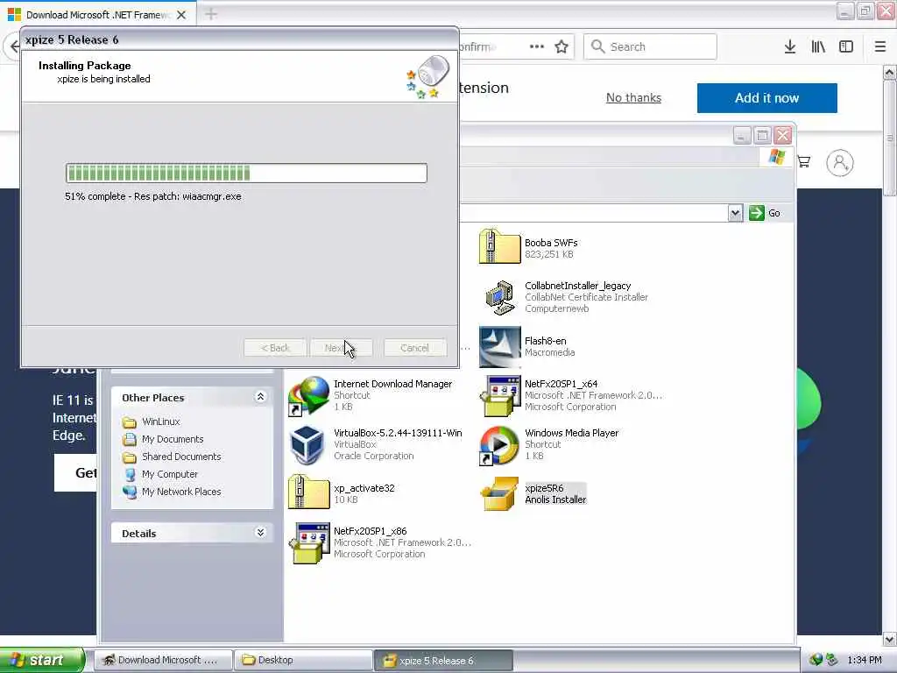Click Next in the xpize installer
The width and height of the screenshot is (897, 673).
(342, 348)
